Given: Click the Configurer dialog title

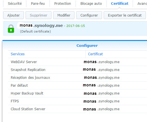Looking at the screenshot, I should pos(87,46).
